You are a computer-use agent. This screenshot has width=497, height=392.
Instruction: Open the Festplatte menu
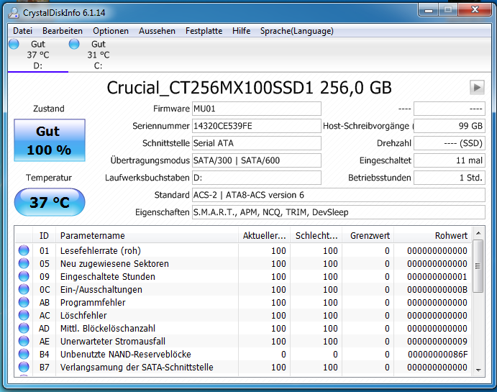[204, 31]
